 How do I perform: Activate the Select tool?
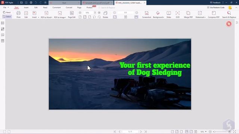pos(7,16)
